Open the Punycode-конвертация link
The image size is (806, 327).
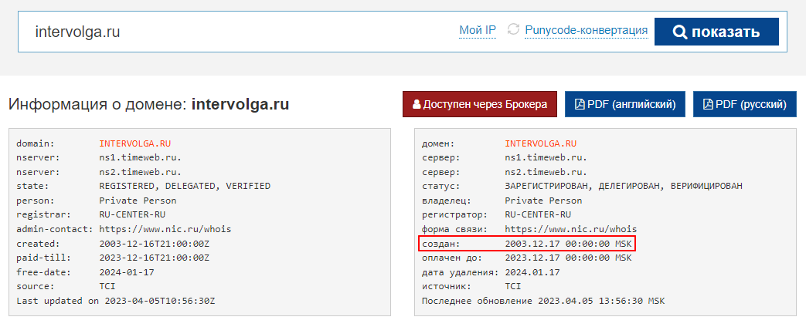(x=586, y=31)
